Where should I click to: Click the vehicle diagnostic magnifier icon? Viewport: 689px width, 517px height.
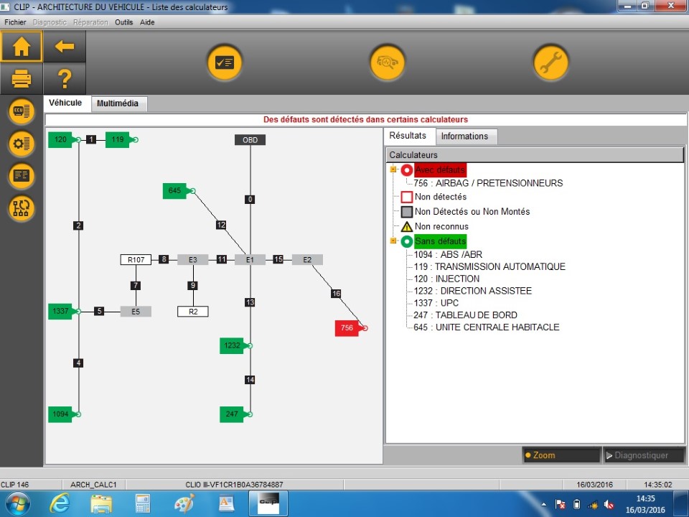pos(387,62)
